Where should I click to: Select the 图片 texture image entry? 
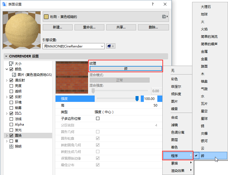click(x=32, y=75)
